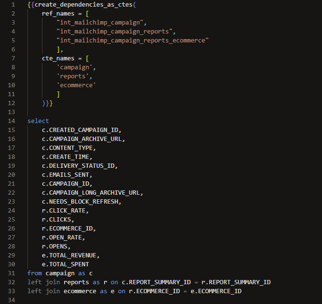Click campaign table name on line 31
The width and height of the screenshot is (322, 304).
click(x=60, y=273)
